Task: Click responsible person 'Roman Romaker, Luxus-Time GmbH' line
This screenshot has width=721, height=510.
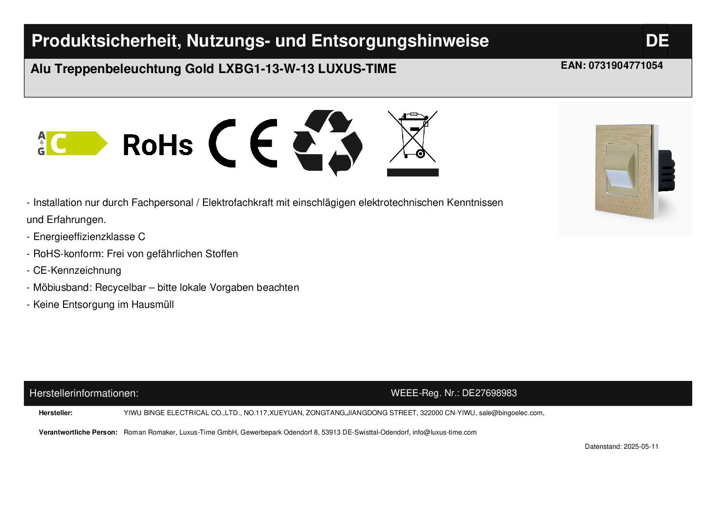Action: pos(300,432)
